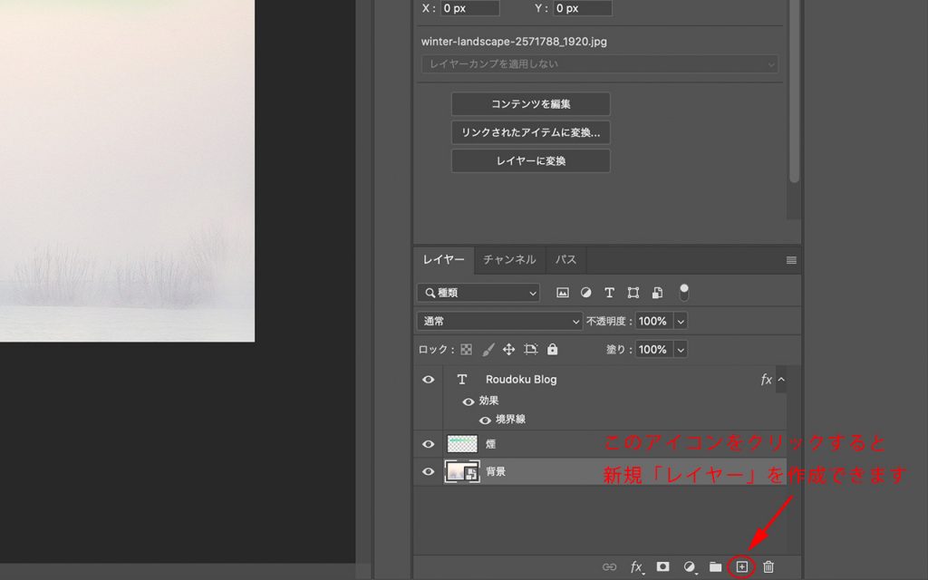Select the 背景 smart object thumbnail
The height and width of the screenshot is (580, 928).
pyautogui.click(x=462, y=471)
